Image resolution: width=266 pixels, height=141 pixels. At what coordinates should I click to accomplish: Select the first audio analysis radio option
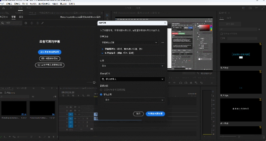101,90
